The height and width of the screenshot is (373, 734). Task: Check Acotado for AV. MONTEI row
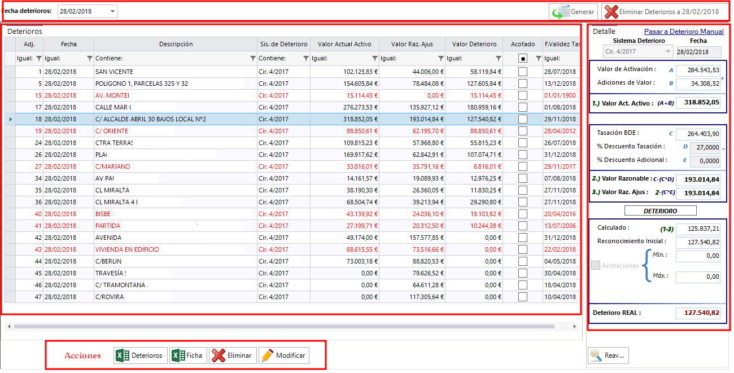point(523,95)
